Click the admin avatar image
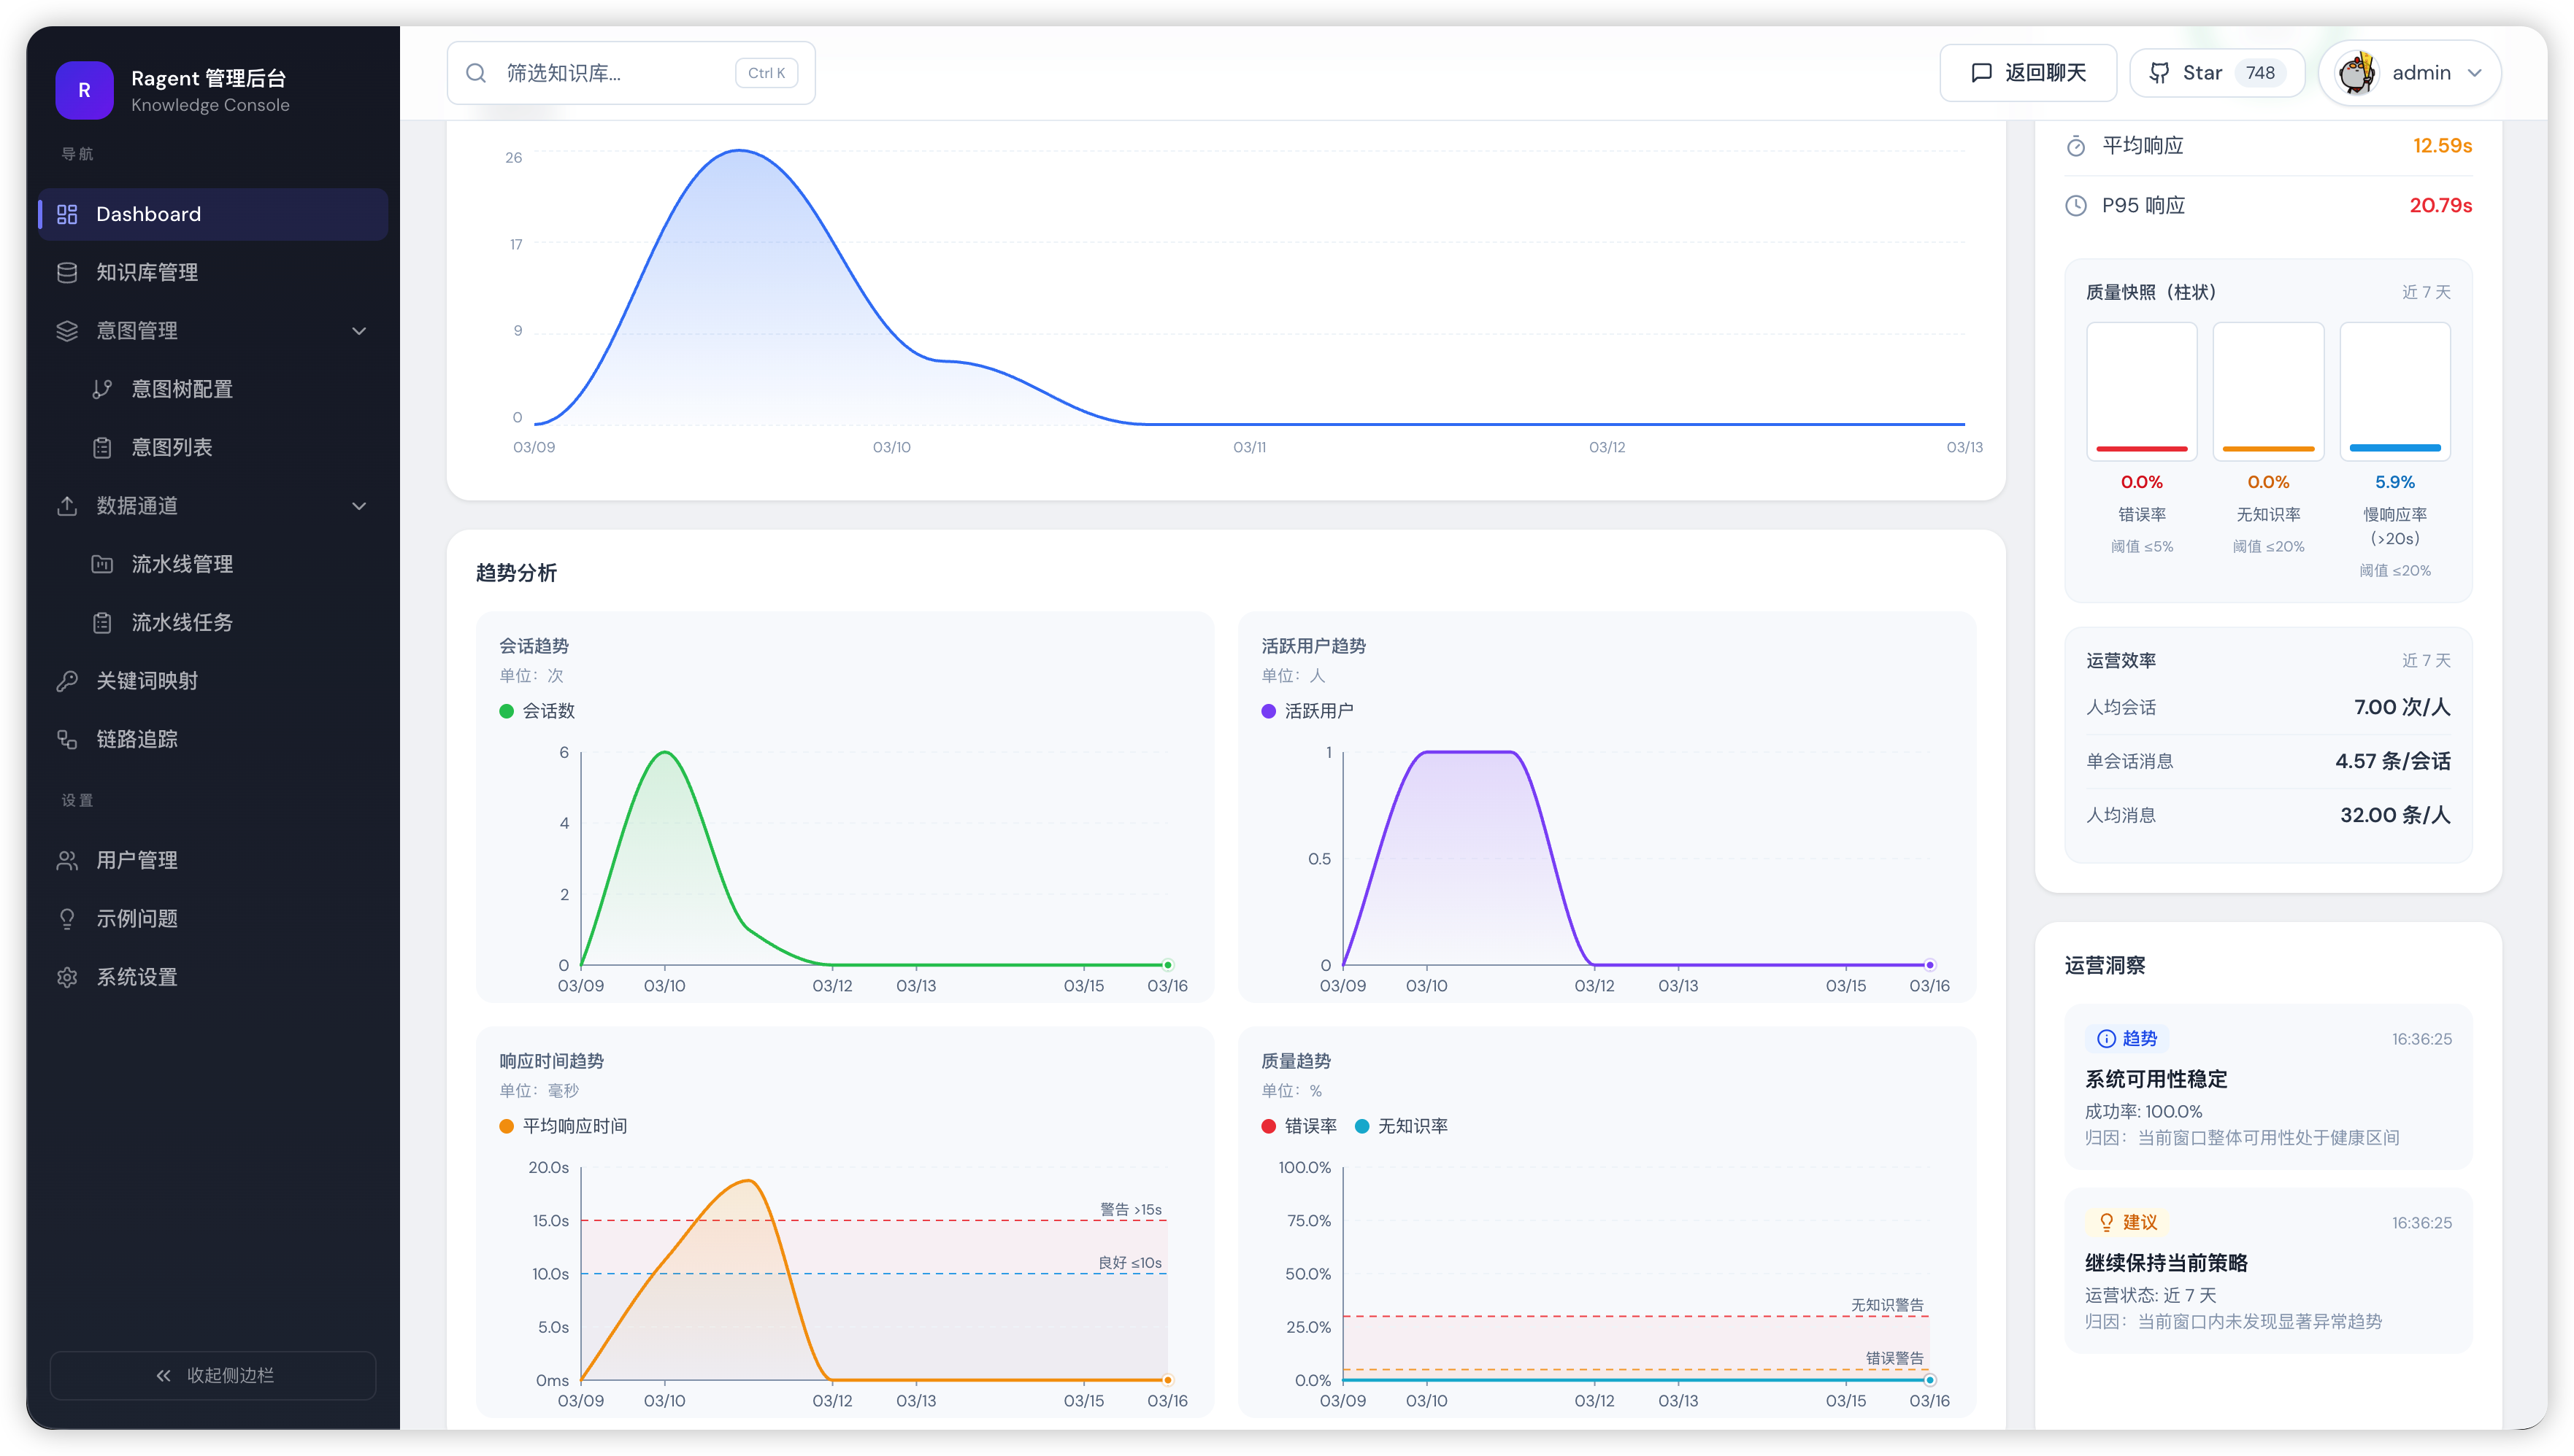 [2356, 73]
